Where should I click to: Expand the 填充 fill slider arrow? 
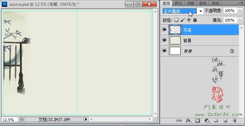coord(240,20)
